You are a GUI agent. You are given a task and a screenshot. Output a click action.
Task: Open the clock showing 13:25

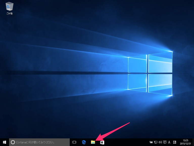(x=186, y=140)
